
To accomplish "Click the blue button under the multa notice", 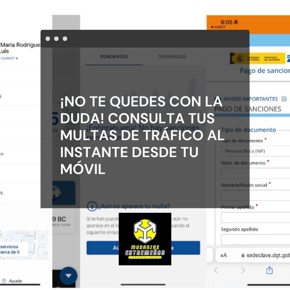I will pyautogui.click(x=143, y=248).
